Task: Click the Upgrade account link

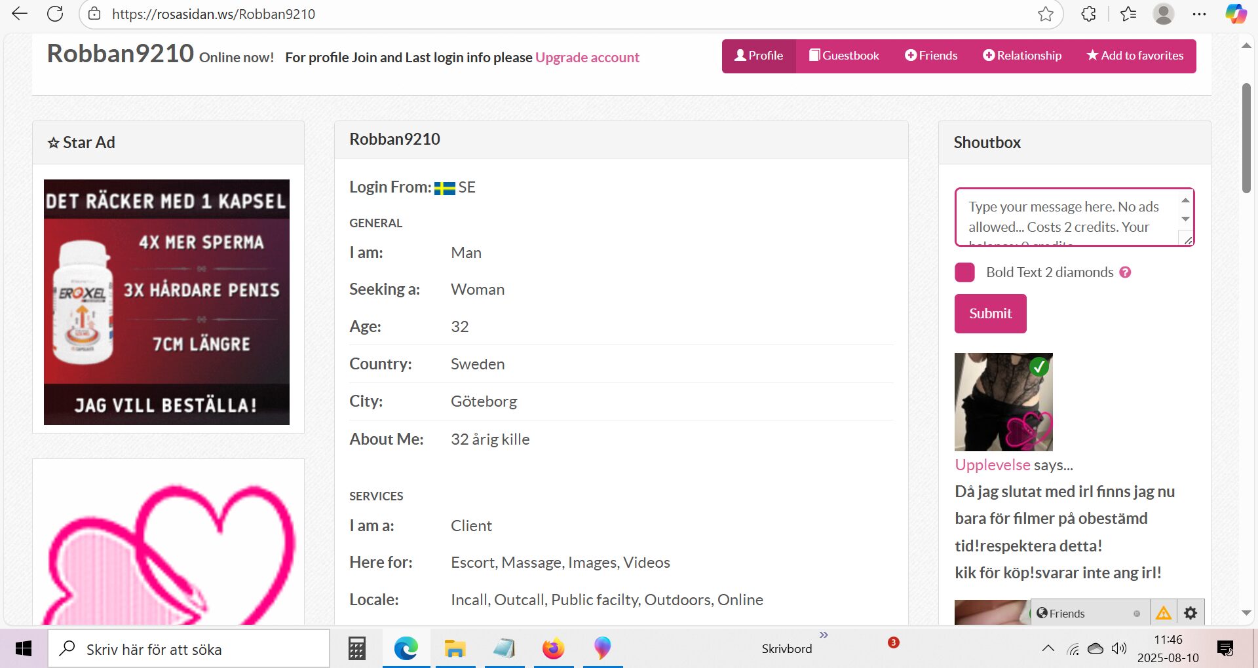Action: 587,58
